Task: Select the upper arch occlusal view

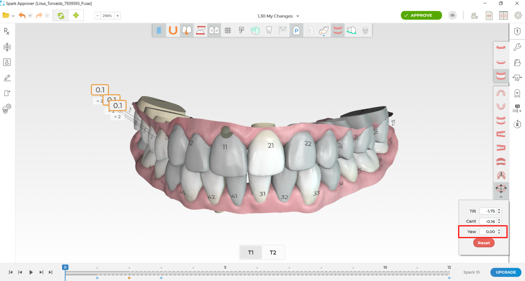Action: click(x=501, y=93)
